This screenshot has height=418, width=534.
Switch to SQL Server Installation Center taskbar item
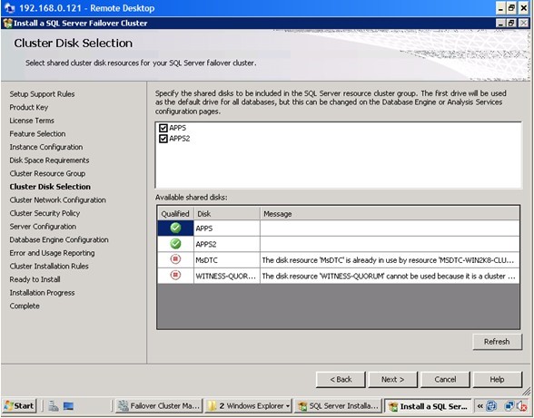(x=338, y=406)
